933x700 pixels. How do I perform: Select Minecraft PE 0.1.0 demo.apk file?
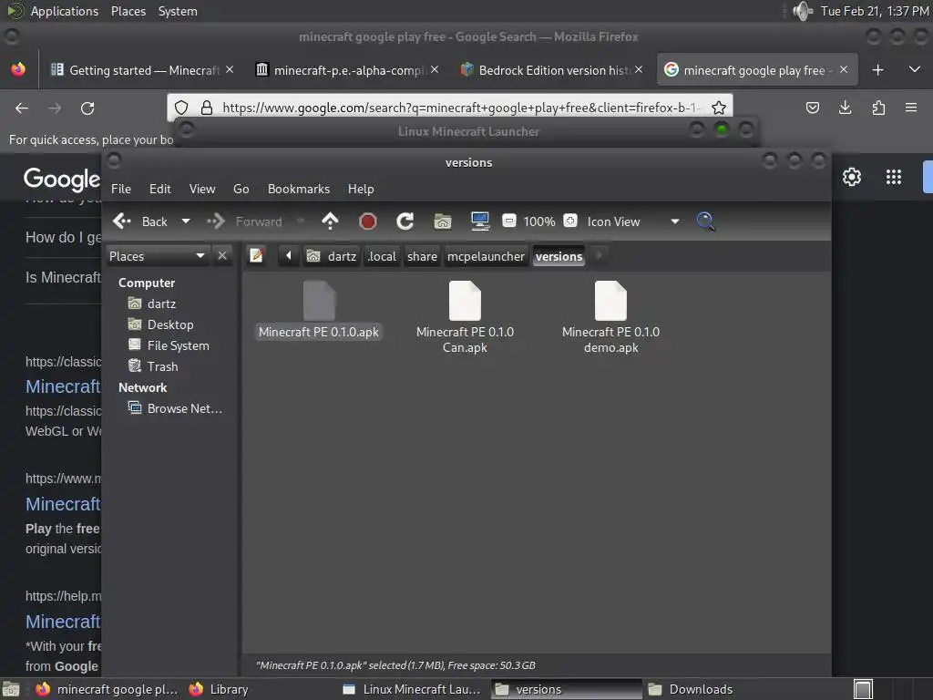coord(611,318)
